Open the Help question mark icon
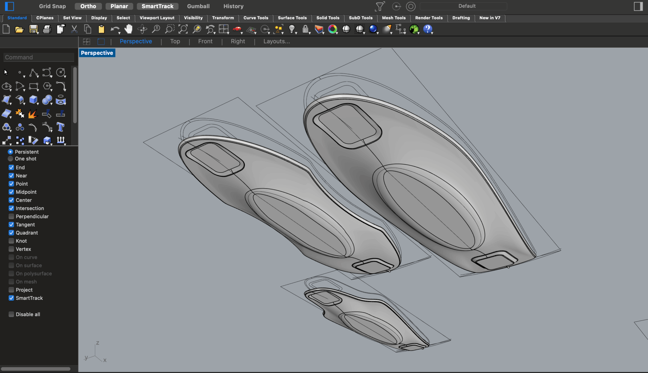 428,29
